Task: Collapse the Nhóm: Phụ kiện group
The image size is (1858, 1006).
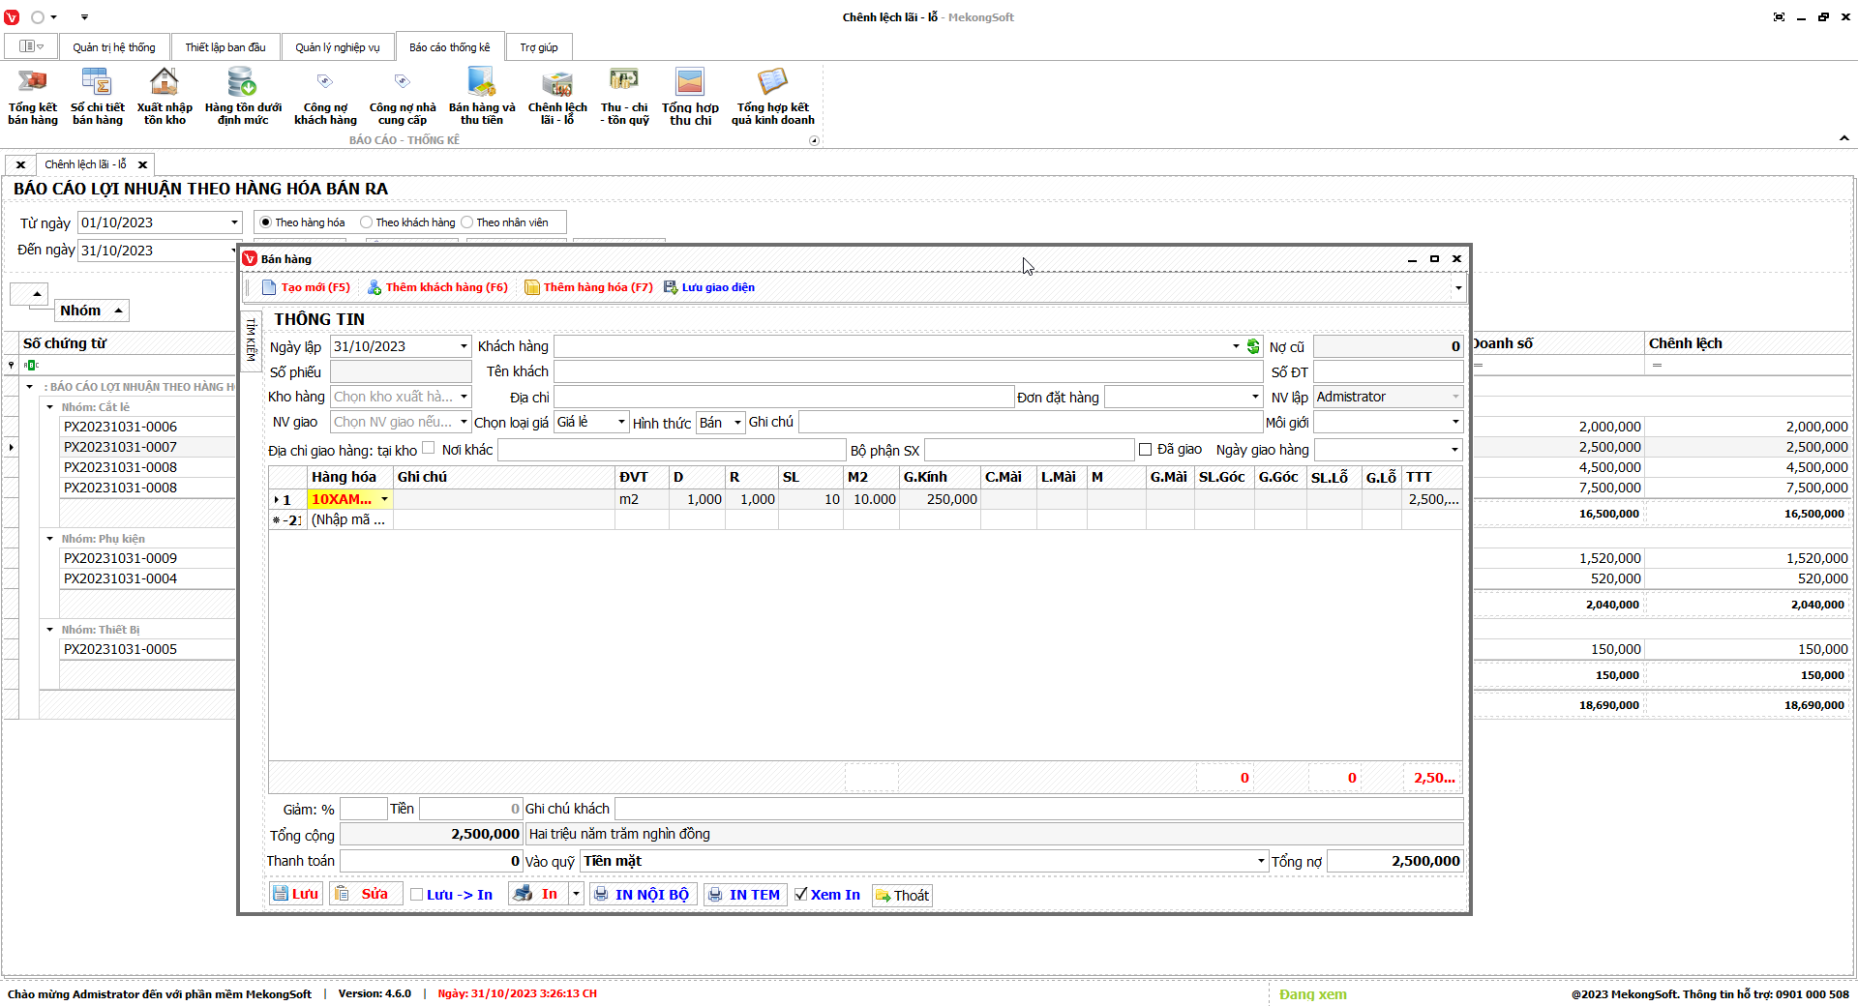Action: [50, 539]
